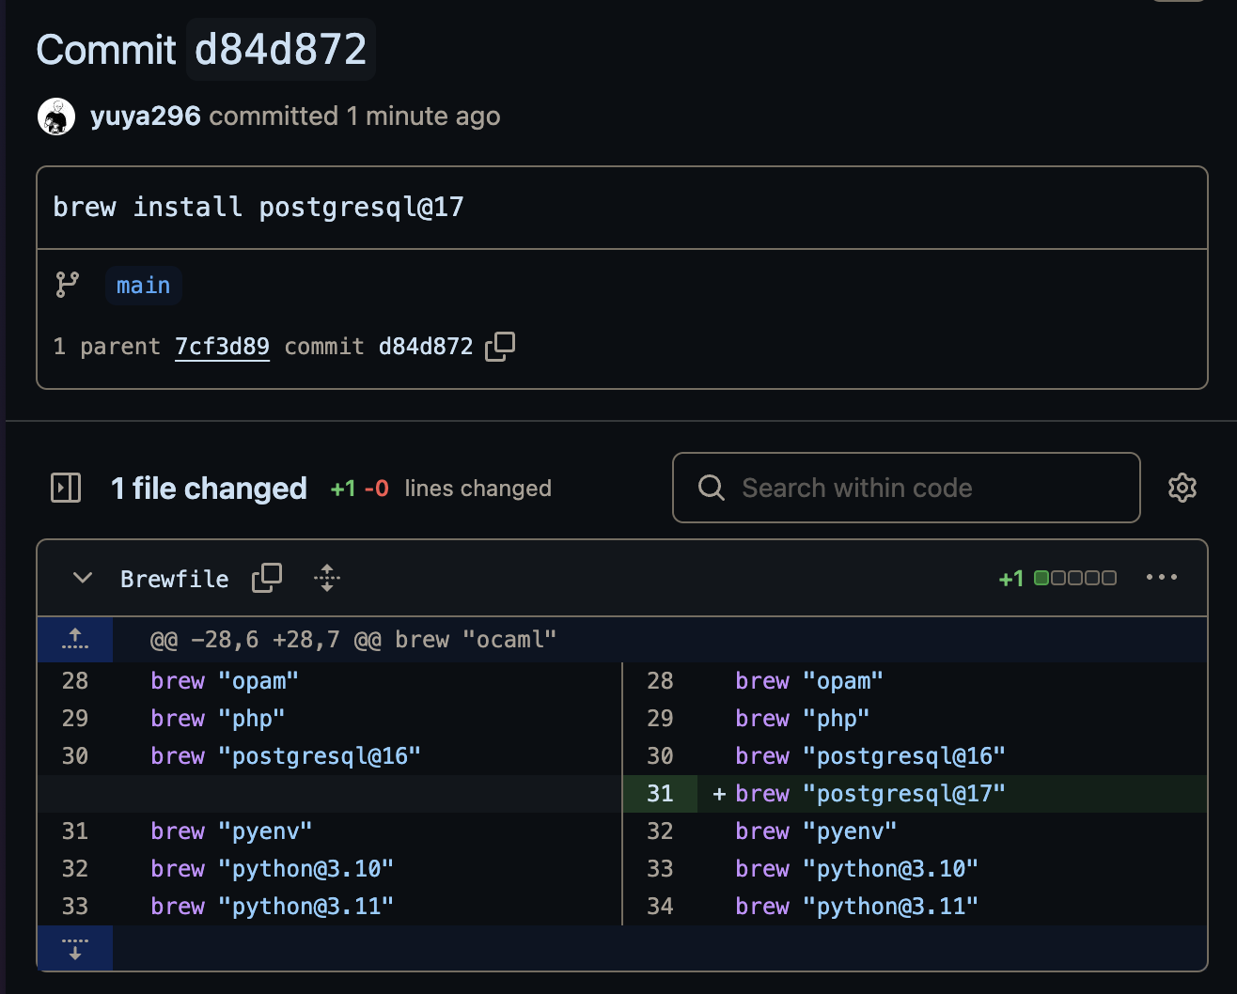The width and height of the screenshot is (1237, 994).
Task: Copy the Brewfile path to clipboard
Action: (x=267, y=578)
